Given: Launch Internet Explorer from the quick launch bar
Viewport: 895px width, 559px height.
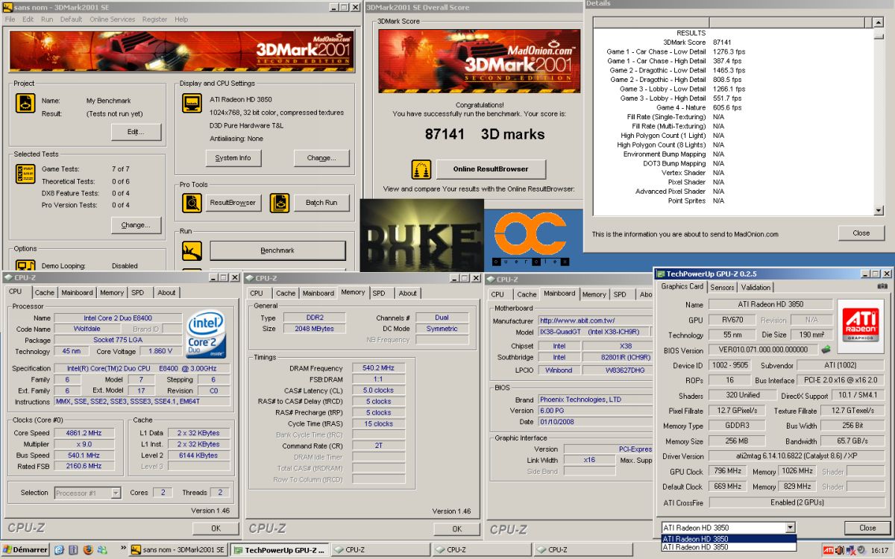Looking at the screenshot, I should click(60, 550).
